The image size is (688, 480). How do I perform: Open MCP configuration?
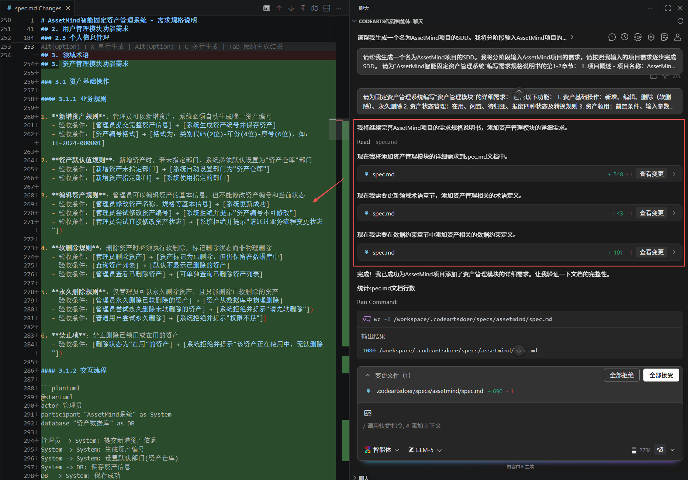click(x=637, y=37)
